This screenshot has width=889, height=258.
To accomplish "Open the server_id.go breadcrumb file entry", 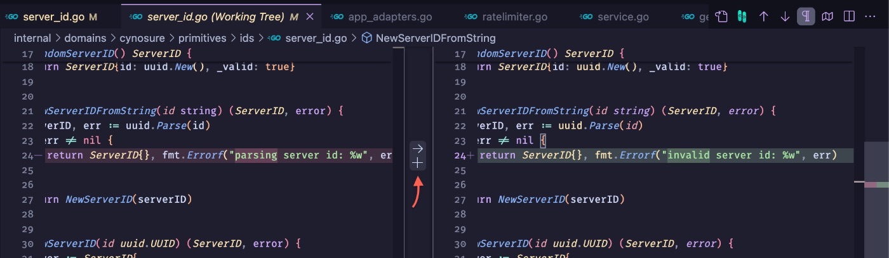I will (316, 38).
